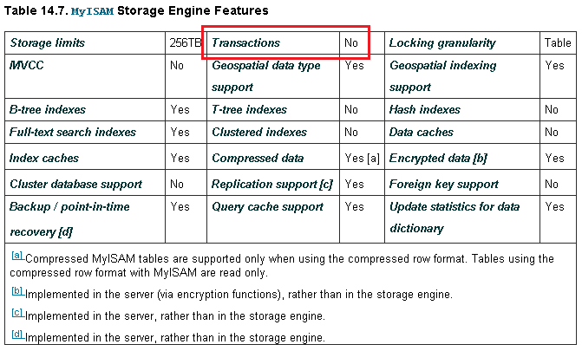The width and height of the screenshot is (582, 351).
Task: Select the B-tree indexes cell
Action: point(85,110)
